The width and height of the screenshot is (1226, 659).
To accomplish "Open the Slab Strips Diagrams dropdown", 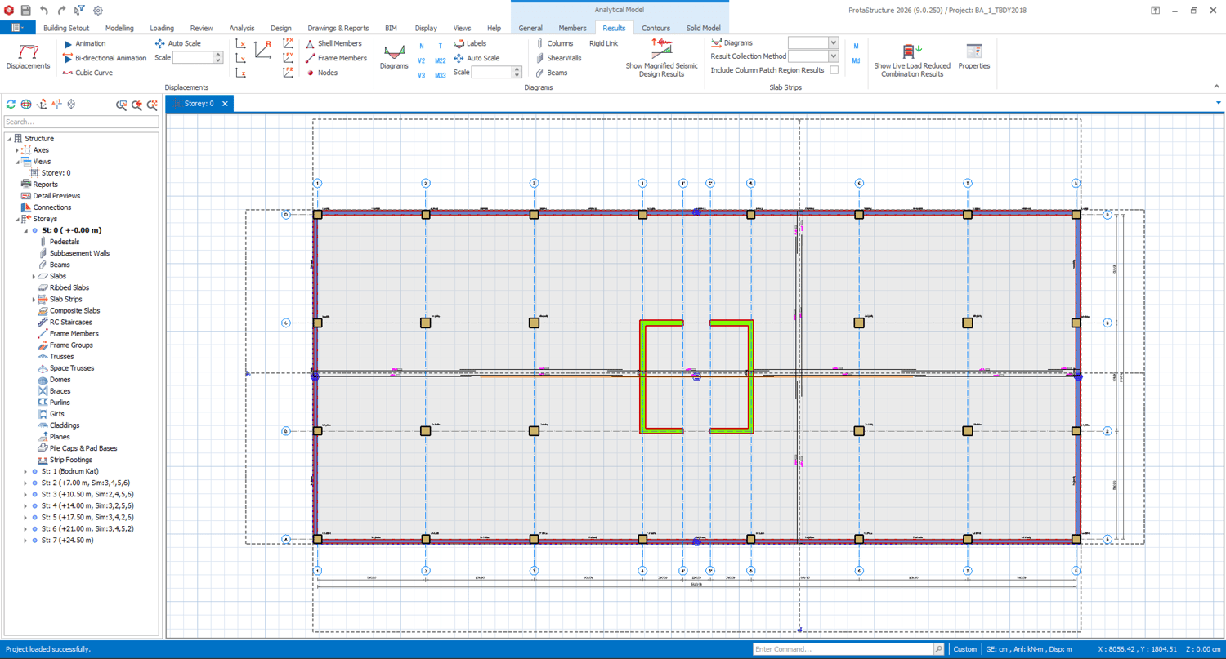I will (833, 42).
